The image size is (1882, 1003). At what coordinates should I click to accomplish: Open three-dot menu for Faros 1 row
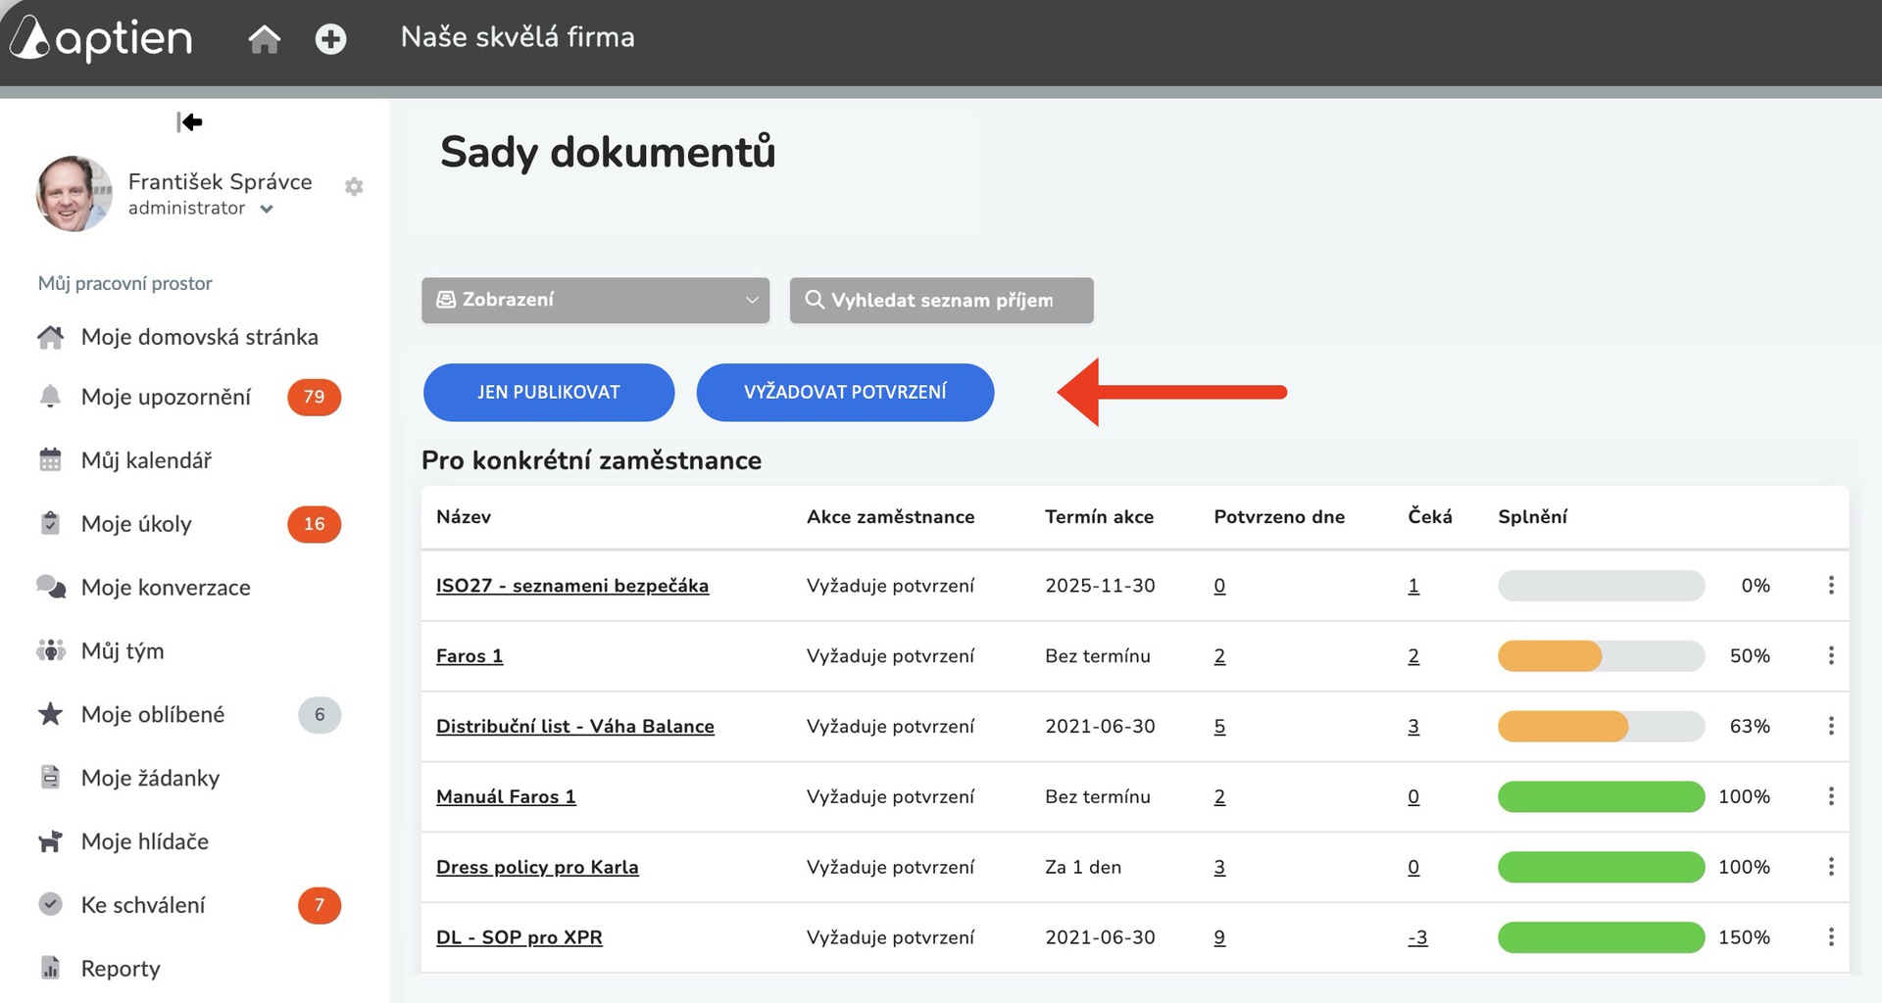pos(1831,656)
